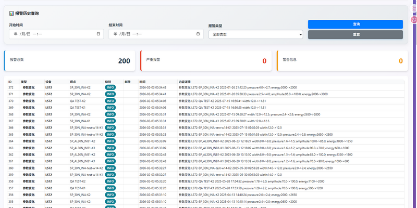Select the time cell in row 362
The height and width of the screenshot is (208, 417).
pyautogui.click(x=153, y=154)
